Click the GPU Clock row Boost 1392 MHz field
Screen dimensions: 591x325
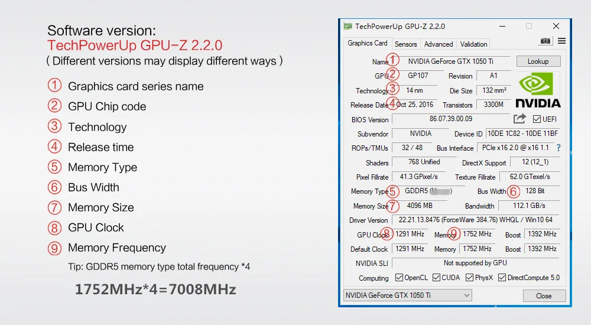pos(542,234)
